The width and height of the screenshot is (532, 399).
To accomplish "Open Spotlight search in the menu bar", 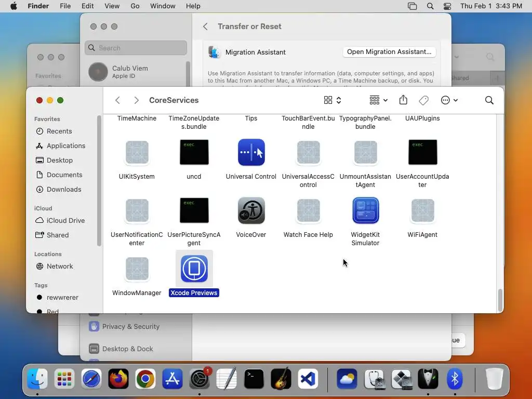I will coord(430,6).
